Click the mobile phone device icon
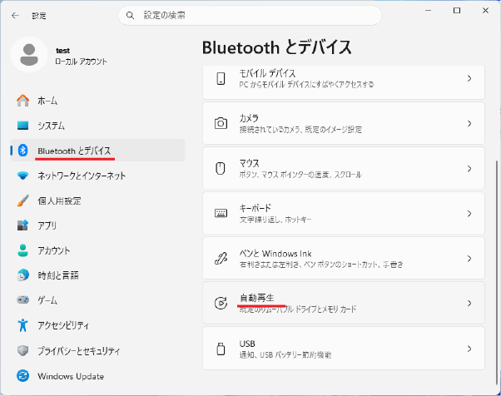This screenshot has width=501, height=396. 221,78
